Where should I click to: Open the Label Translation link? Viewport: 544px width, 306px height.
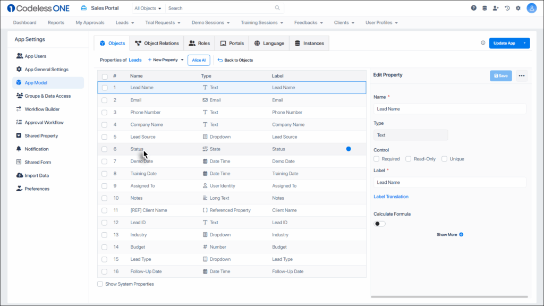(393, 196)
